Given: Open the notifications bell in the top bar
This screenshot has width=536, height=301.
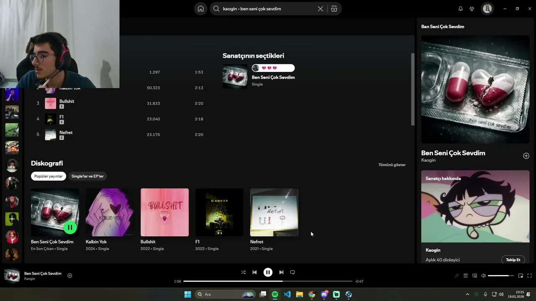Looking at the screenshot, I should click(461, 9).
